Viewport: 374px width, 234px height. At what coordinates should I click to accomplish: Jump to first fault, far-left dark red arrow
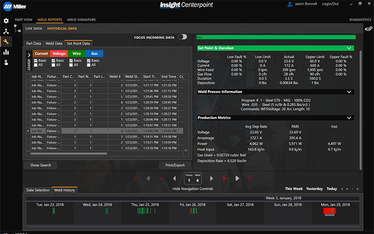[x=135, y=178]
